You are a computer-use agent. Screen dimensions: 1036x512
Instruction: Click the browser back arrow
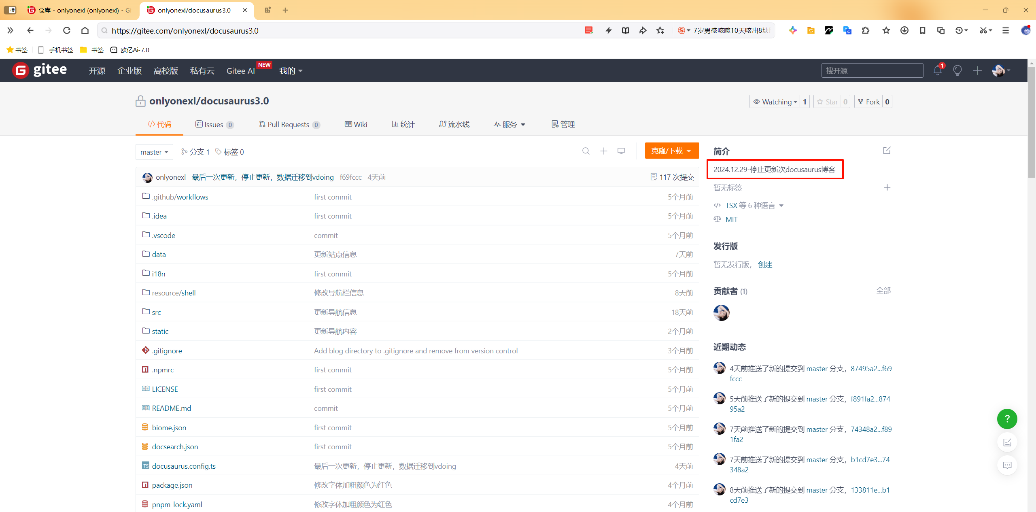(30, 30)
